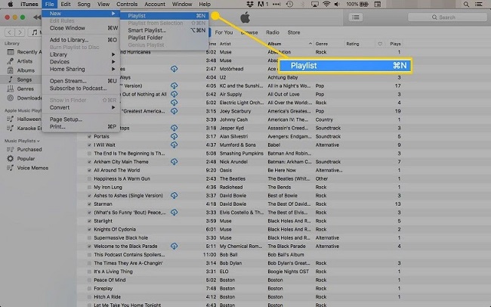
Task: Uncheck the Starlight song checkbox
Action: coord(88,221)
